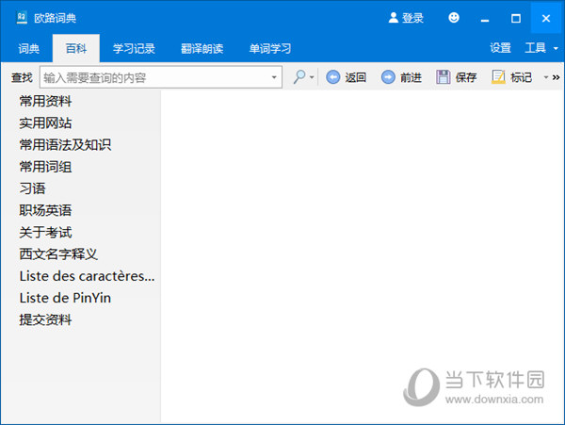Select the 职场英语 category

coord(45,210)
